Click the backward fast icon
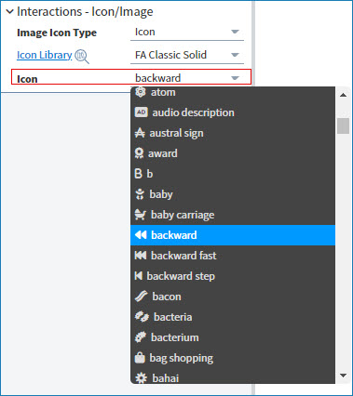353x396 pixels. point(141,256)
